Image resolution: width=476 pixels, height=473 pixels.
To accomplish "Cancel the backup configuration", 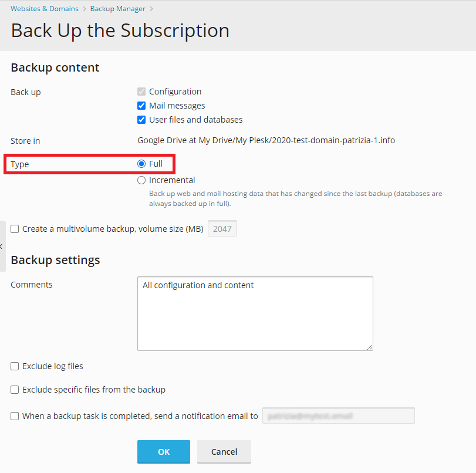I will tap(224, 451).
